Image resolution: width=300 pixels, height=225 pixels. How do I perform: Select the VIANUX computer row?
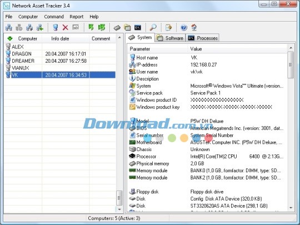coord(60,68)
